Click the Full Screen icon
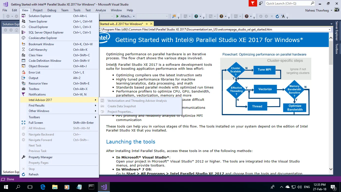 click(x=23, y=122)
